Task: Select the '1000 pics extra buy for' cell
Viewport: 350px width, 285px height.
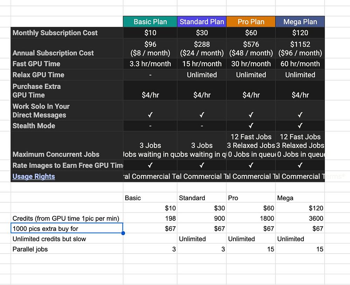Action: pos(66,228)
